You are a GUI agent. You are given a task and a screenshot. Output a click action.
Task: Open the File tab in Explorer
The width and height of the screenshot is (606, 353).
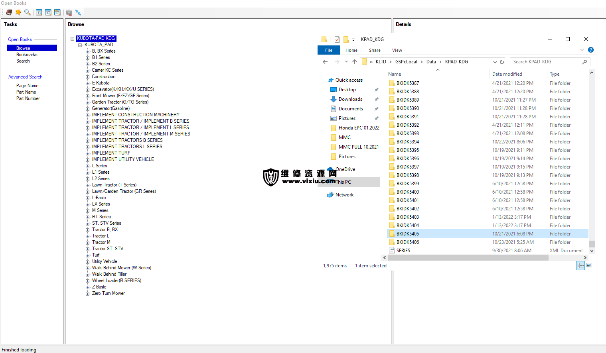[x=329, y=50]
